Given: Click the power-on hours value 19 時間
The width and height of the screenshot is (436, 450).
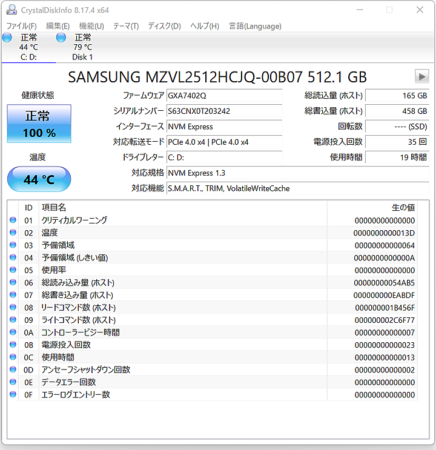Looking at the screenshot, I should click(397, 157).
